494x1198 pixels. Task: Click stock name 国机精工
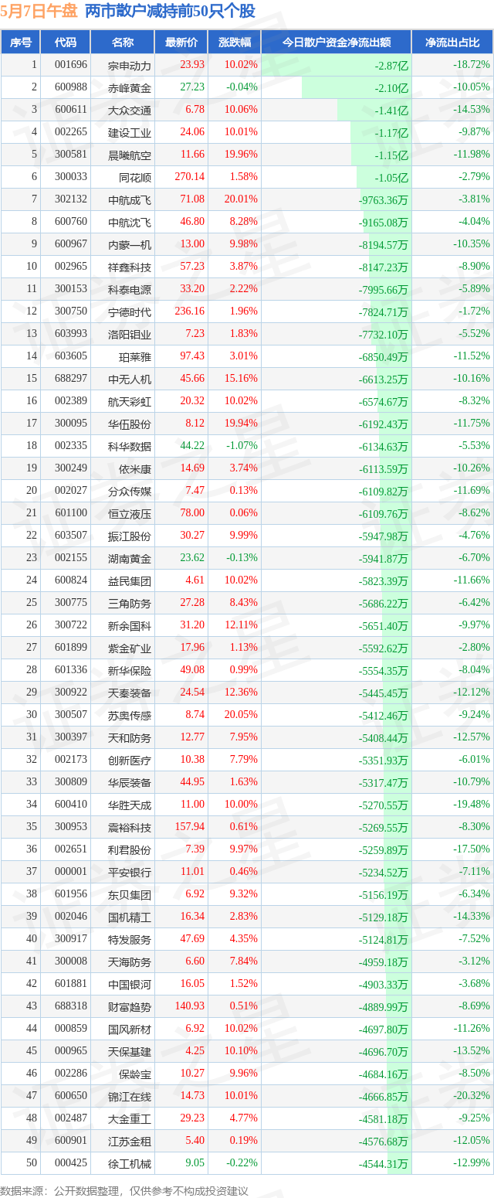point(130,917)
